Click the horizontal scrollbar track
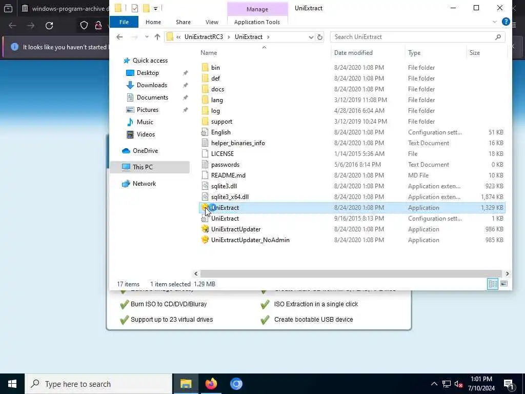The width and height of the screenshot is (525, 394). 351,273
